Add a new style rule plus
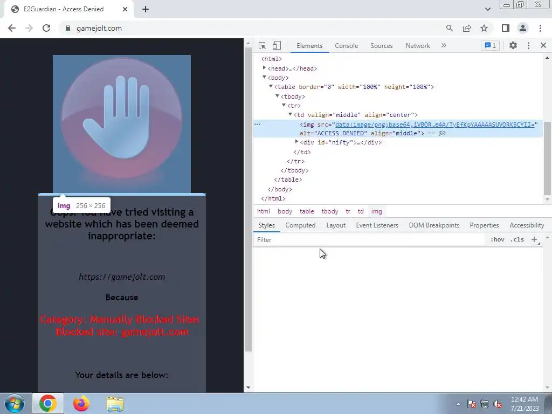This screenshot has height=414, width=552. pos(534,240)
